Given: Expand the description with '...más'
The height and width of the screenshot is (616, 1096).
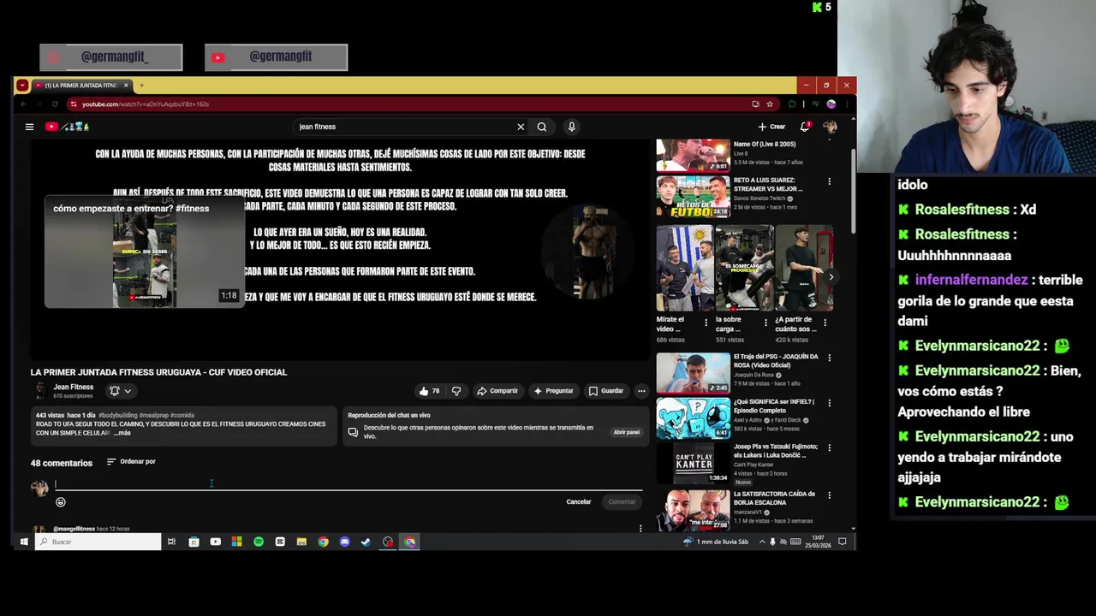Looking at the screenshot, I should (122, 433).
